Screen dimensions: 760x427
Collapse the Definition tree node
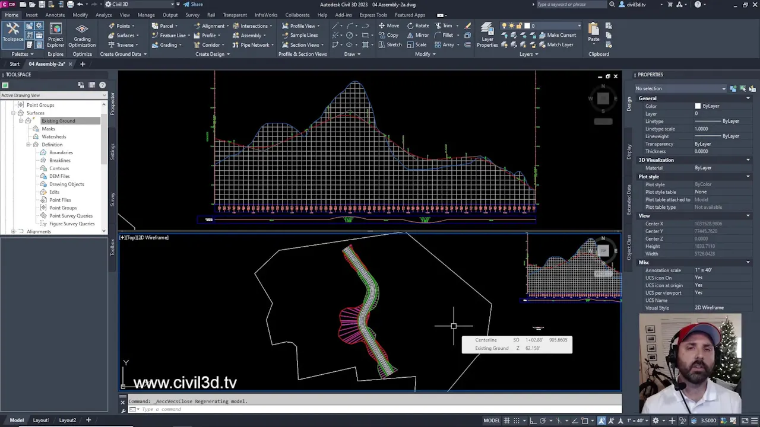tap(28, 145)
